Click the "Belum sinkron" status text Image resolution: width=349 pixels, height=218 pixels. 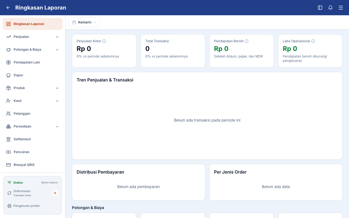coord(50,183)
